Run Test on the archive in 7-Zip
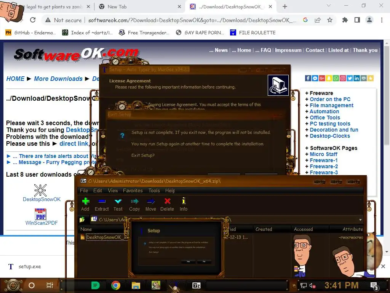The height and width of the screenshot is (293, 390). (118, 204)
